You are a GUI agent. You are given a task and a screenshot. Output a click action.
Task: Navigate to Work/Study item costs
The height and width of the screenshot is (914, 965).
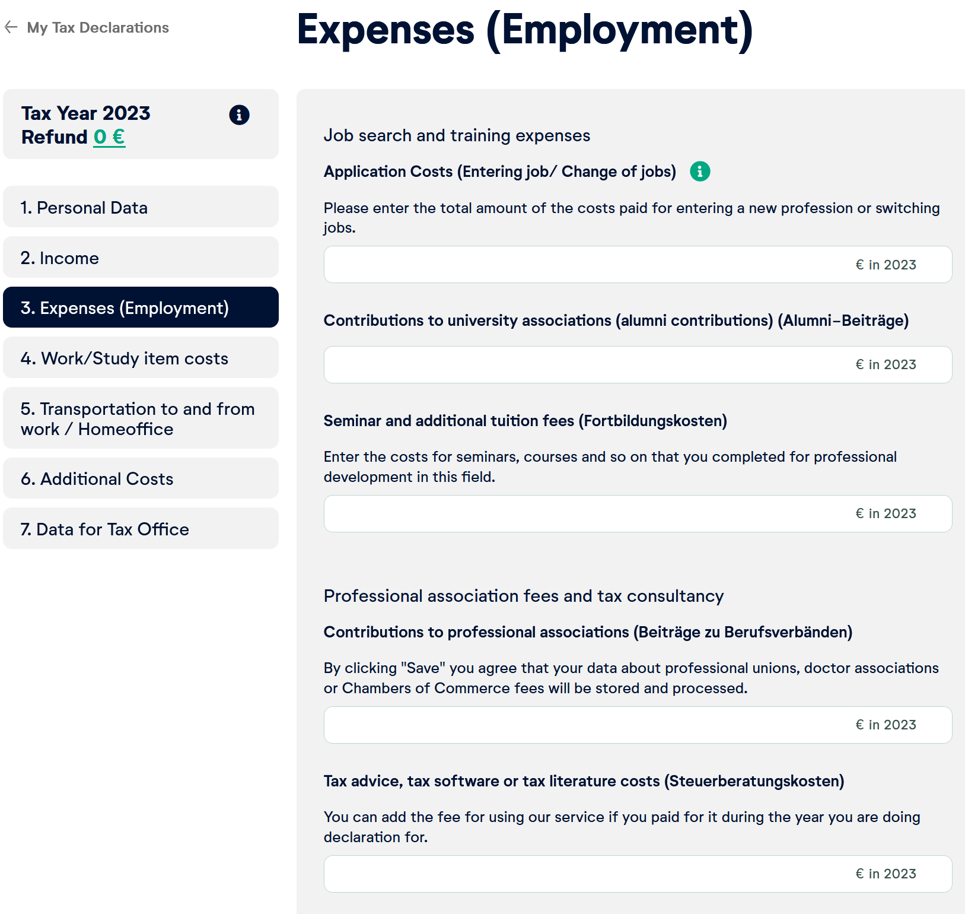pyautogui.click(x=141, y=358)
